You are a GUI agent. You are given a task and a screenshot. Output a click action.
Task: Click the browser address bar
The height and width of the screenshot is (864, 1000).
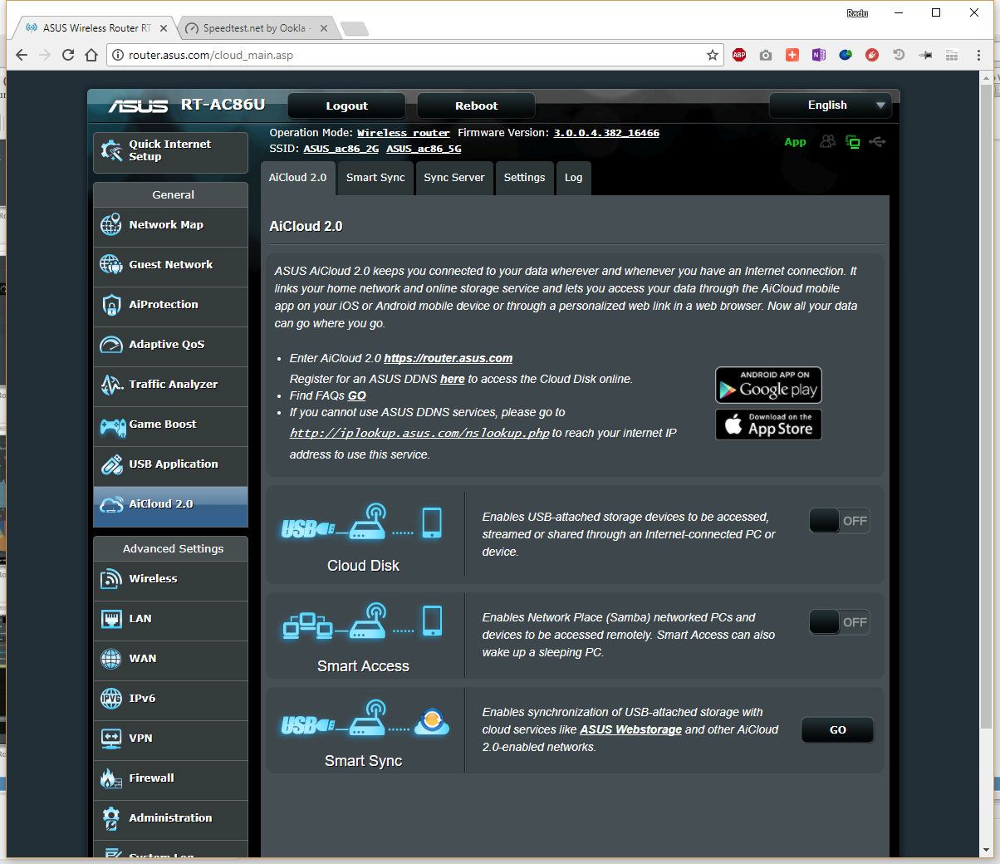415,55
